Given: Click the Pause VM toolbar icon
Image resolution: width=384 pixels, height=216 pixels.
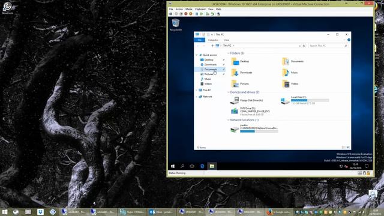Looking at the screenshot, I should coord(197,14).
